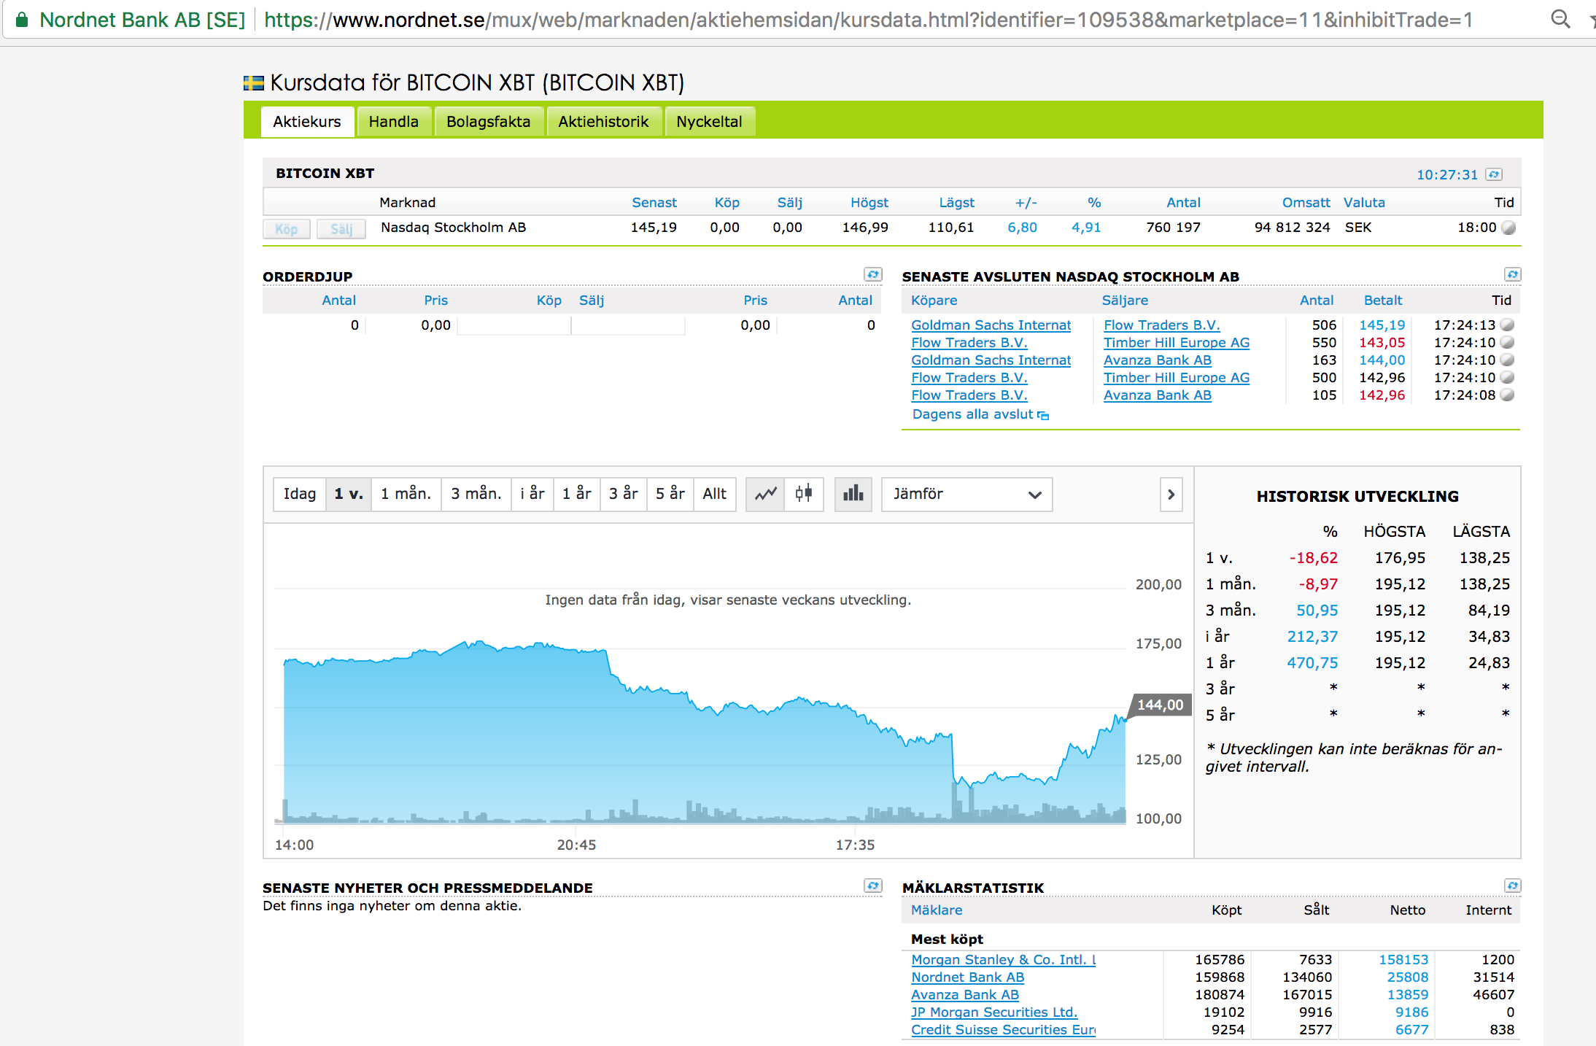Open Avanza Bank AB broker statistics link
The height and width of the screenshot is (1046, 1596).
[x=964, y=995]
